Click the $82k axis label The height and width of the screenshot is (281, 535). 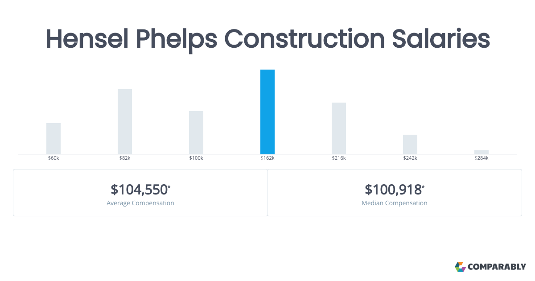tap(125, 158)
